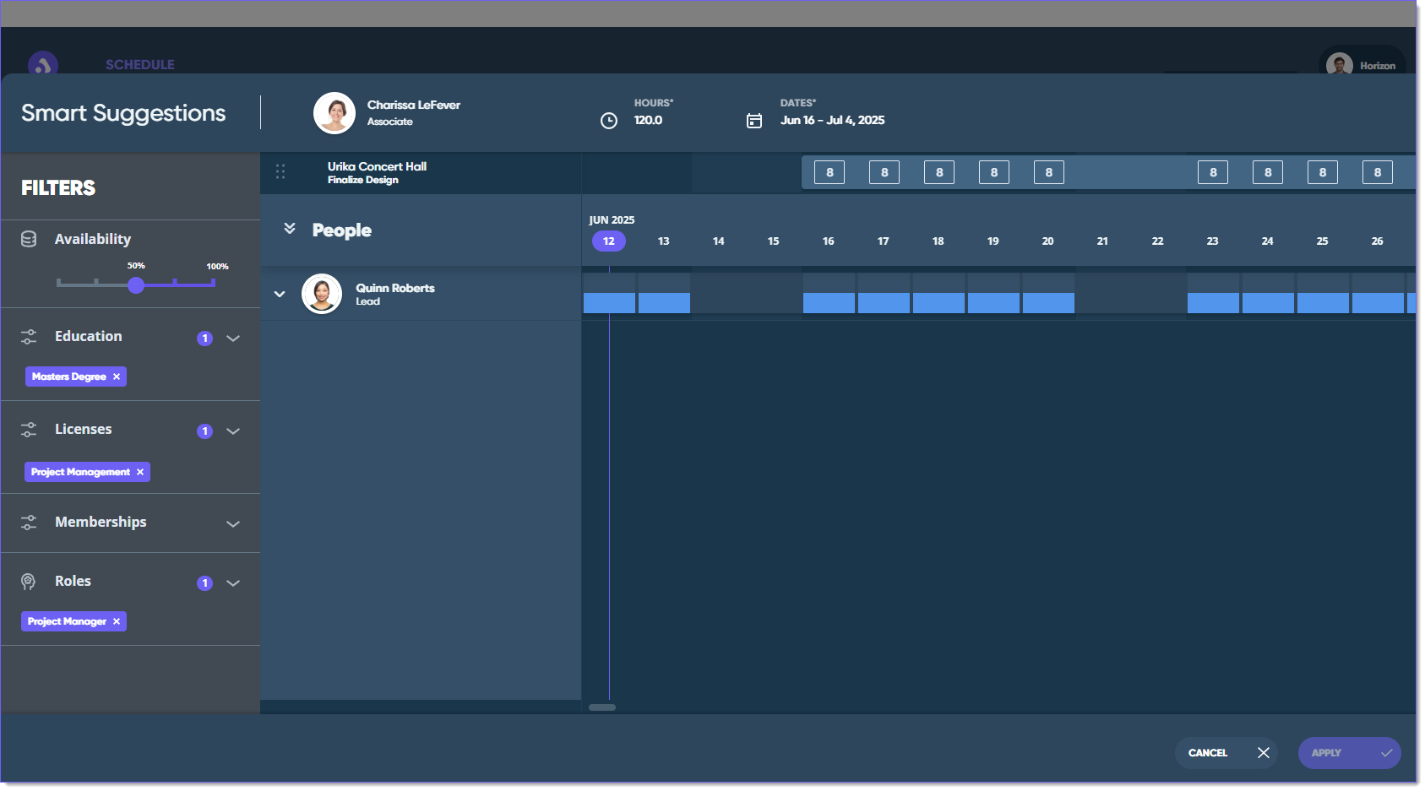This screenshot has height=791, width=1425.
Task: Click the Education filter sliders icon
Action: coord(29,337)
